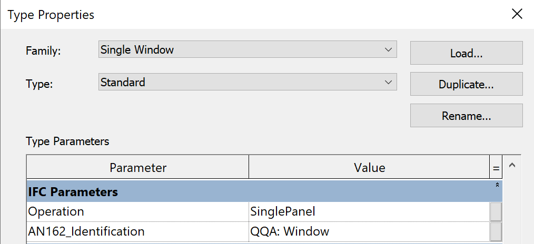Select the AN162_Identification parameter name cell
The height and width of the screenshot is (244, 534).
point(137,232)
